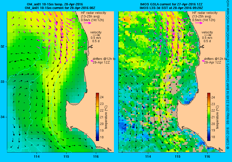
Task: Click the title 'IMOS L3S-3d SST at 28-Apr-2016 09:20Z'
Action: point(171,8)
